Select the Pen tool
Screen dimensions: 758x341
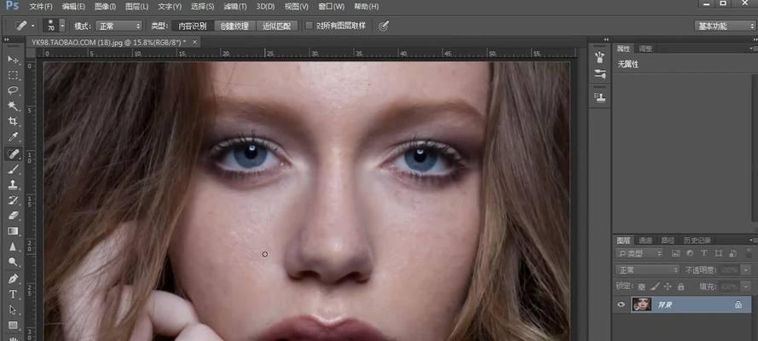tap(13, 279)
